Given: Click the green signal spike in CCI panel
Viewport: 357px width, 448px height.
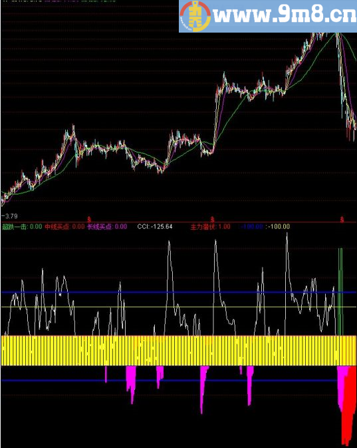Looking at the screenshot, I should coord(340,292).
